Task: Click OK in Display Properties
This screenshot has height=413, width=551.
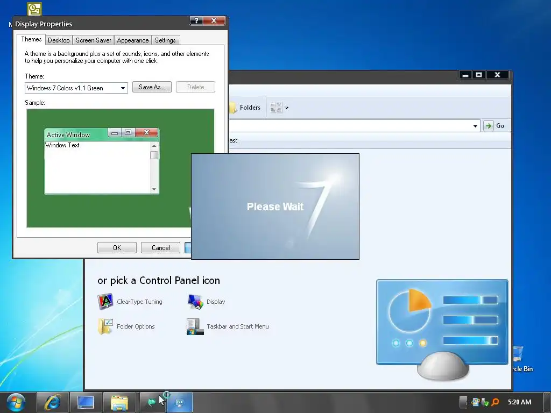Action: click(117, 247)
